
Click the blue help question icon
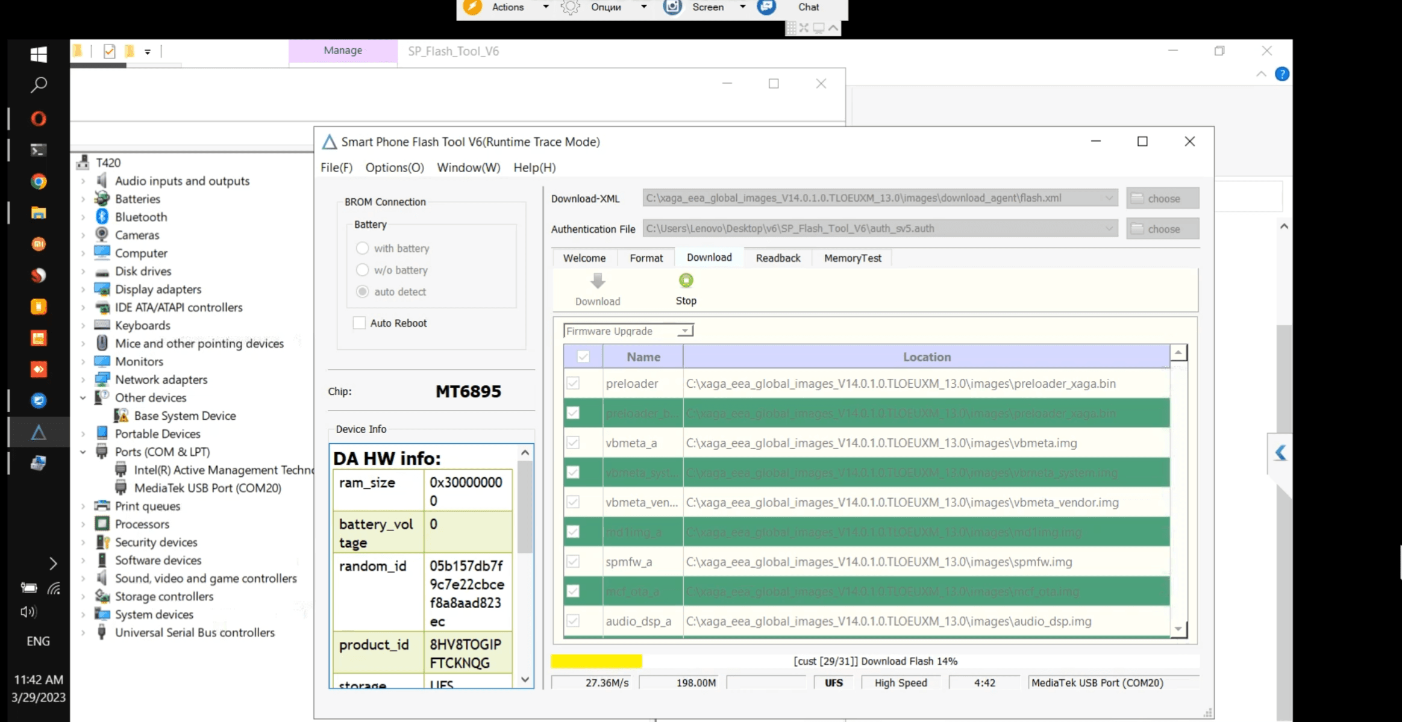(x=1282, y=74)
